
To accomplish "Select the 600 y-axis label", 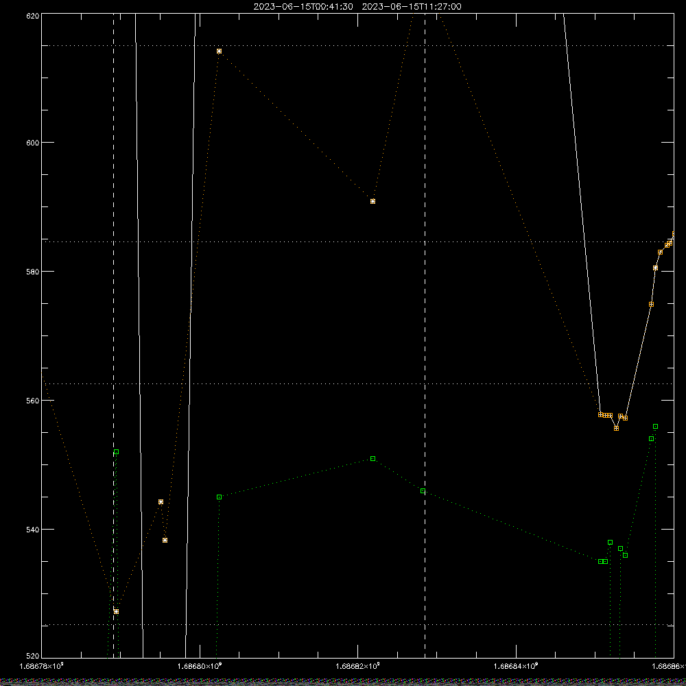I will (x=33, y=143).
